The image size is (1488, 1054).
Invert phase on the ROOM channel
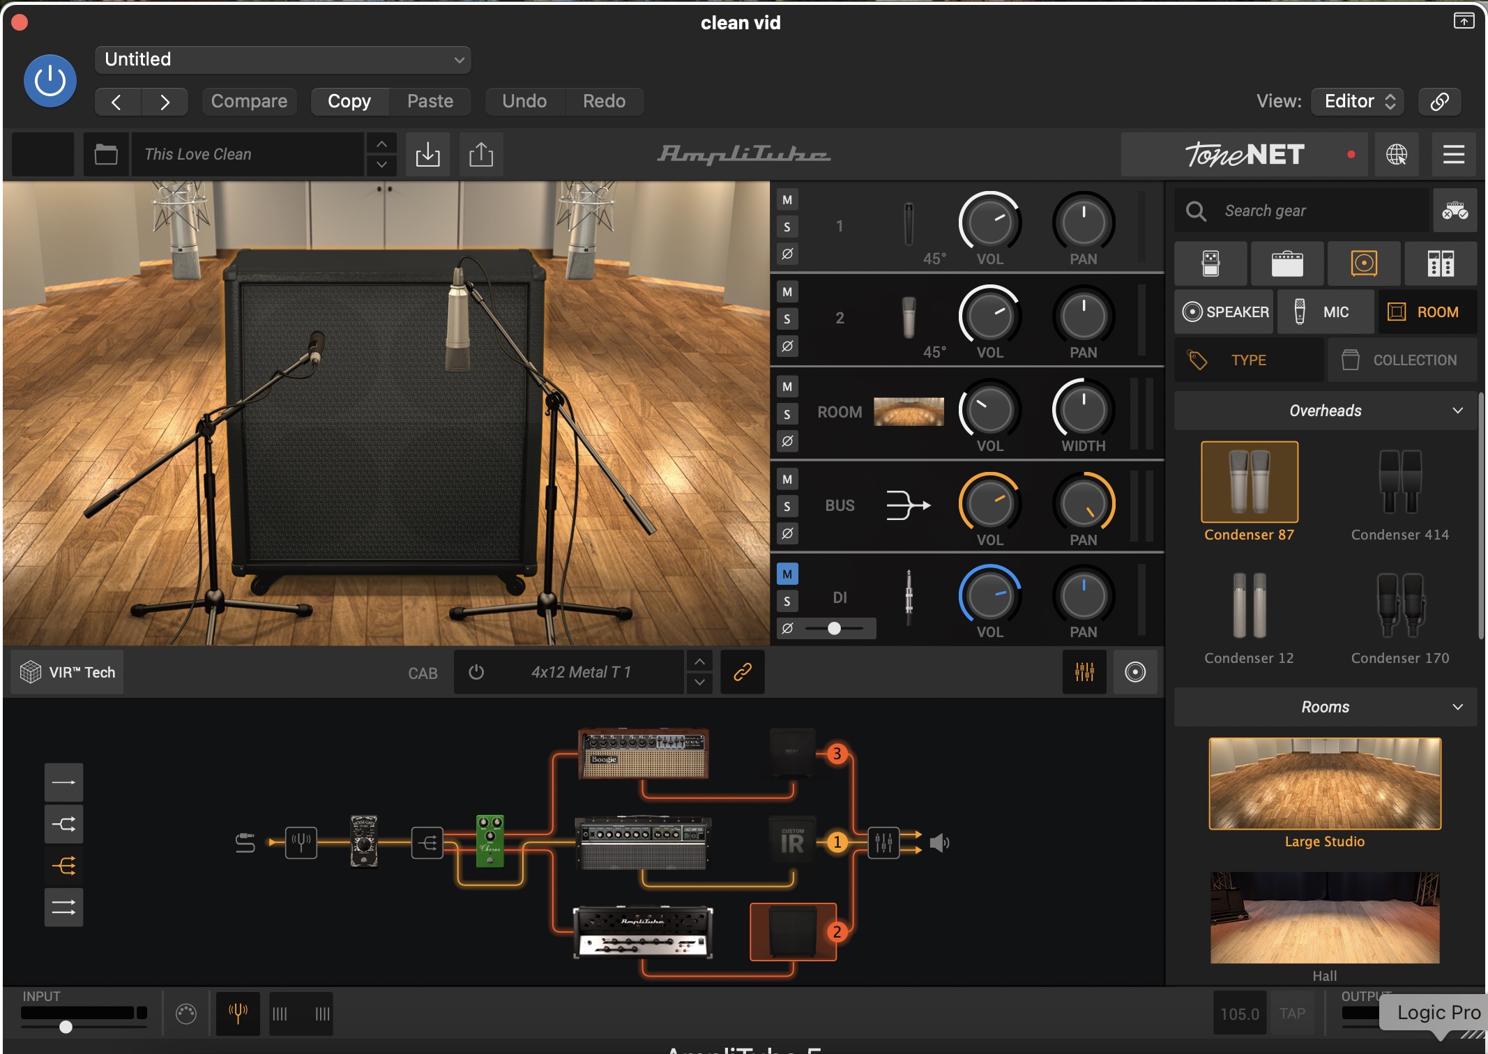[x=787, y=441]
